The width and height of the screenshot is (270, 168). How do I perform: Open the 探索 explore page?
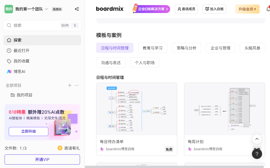point(42,40)
